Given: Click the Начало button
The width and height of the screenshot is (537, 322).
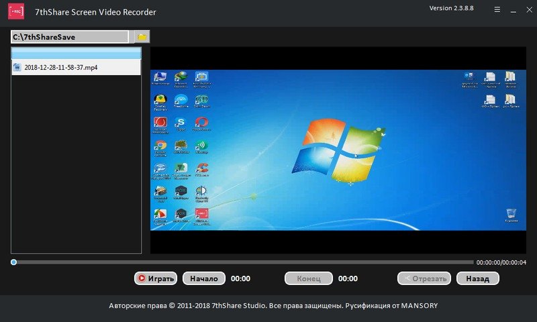Looking at the screenshot, I should pyautogui.click(x=203, y=278).
